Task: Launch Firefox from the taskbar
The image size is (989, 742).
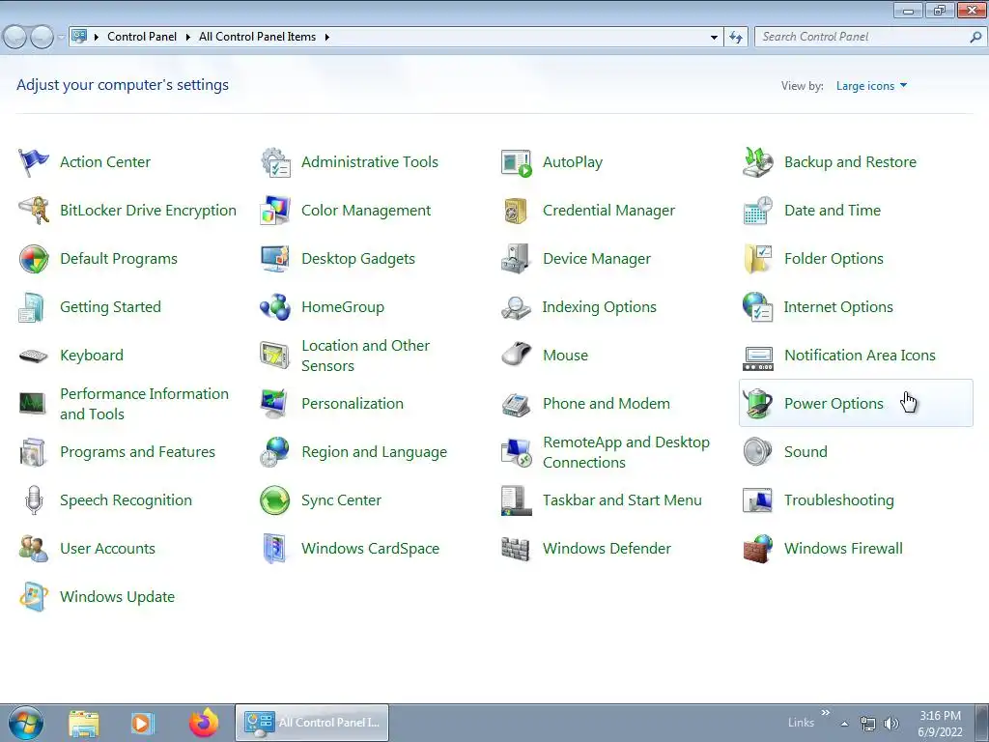Action: 203,723
